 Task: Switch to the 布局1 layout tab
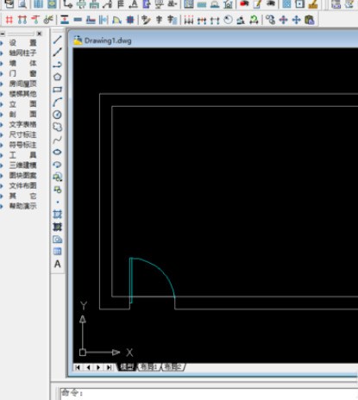point(149,367)
